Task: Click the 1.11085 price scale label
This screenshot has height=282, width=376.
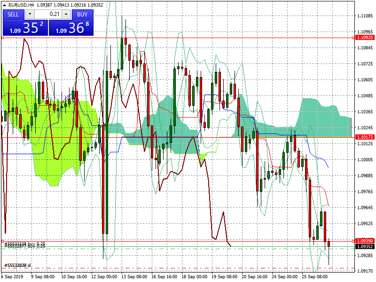Action: pyautogui.click(x=365, y=16)
